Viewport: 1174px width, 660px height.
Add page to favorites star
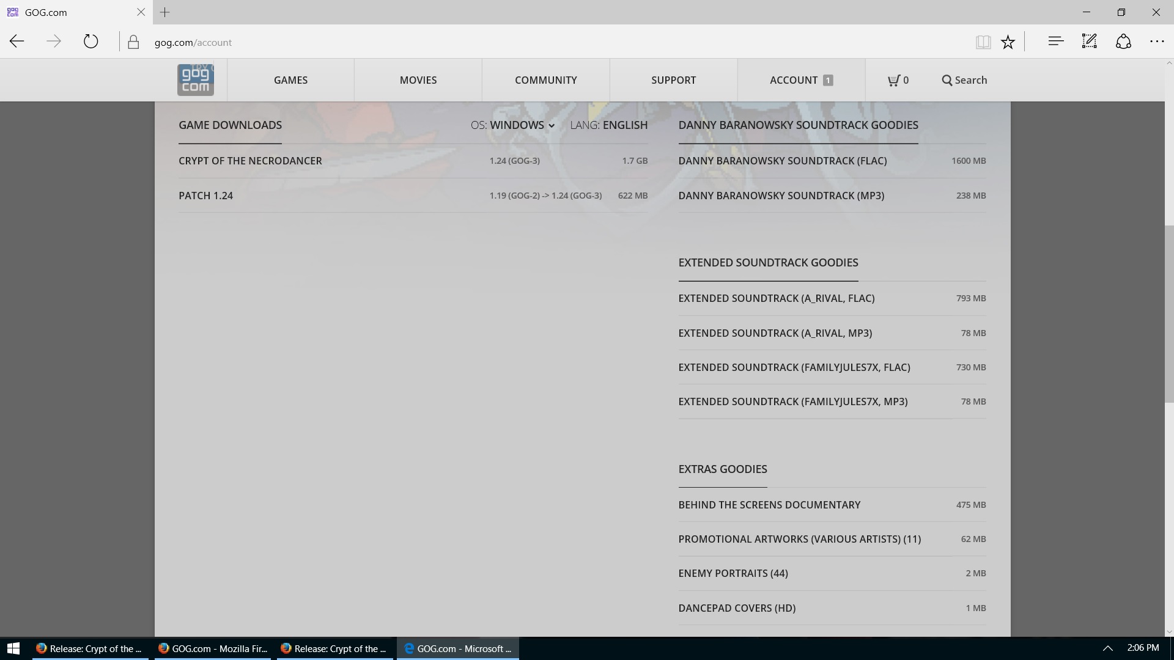pyautogui.click(x=1008, y=42)
